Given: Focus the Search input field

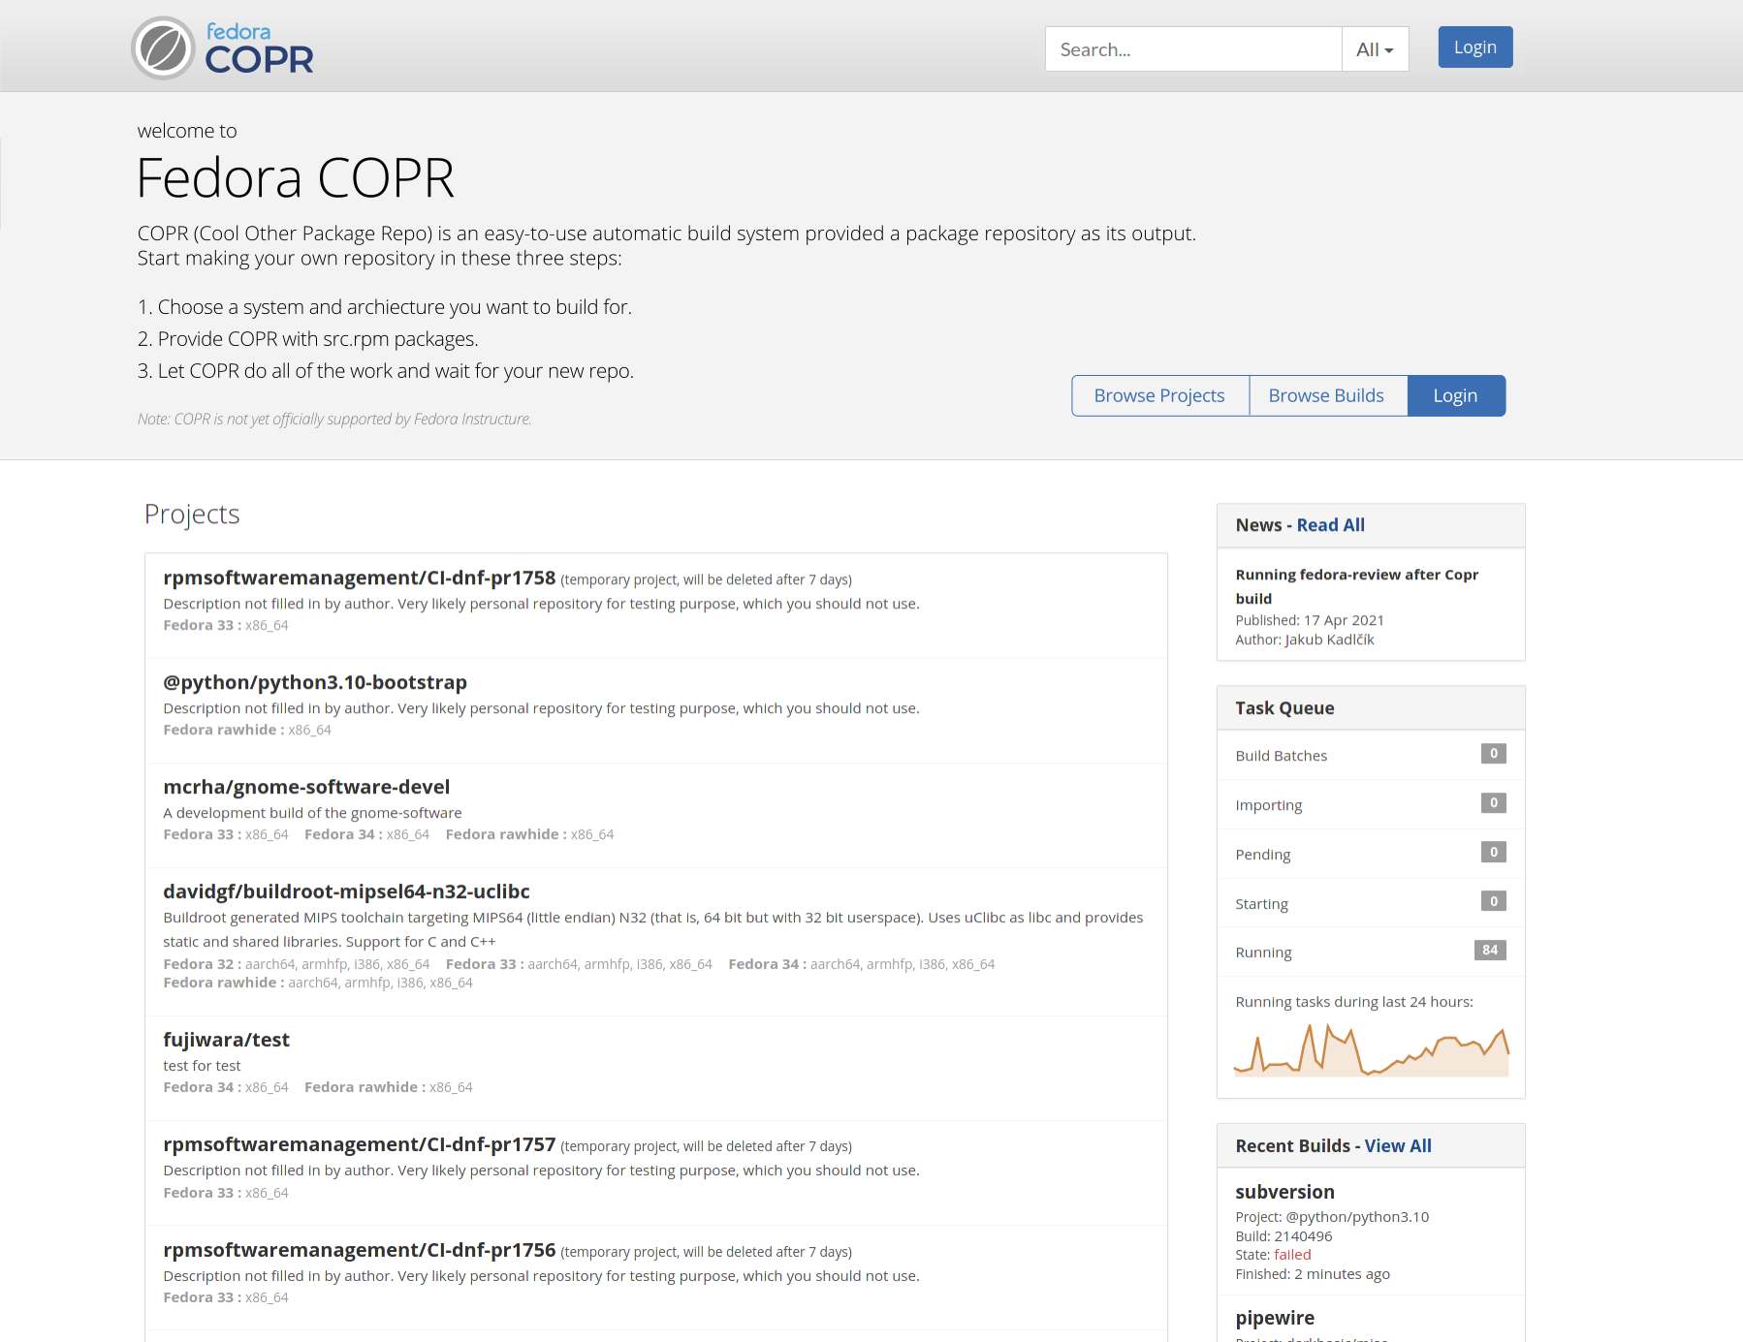Looking at the screenshot, I should tap(1193, 49).
